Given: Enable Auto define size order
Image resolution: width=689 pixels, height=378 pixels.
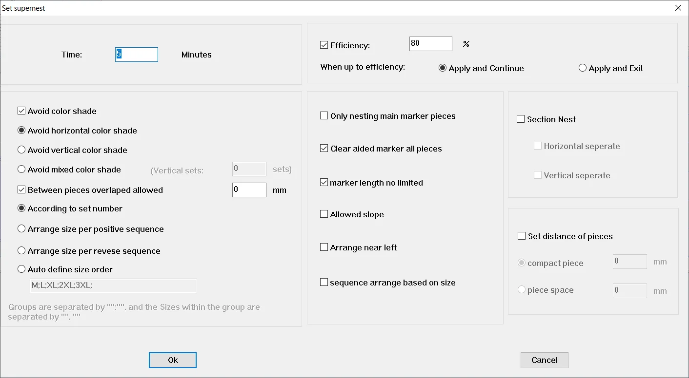Looking at the screenshot, I should pyautogui.click(x=21, y=269).
